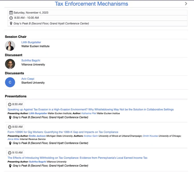The height and width of the screenshot is (173, 194).
Task: Open author Andrew Garin's profile
Action: pyautogui.click(x=91, y=136)
